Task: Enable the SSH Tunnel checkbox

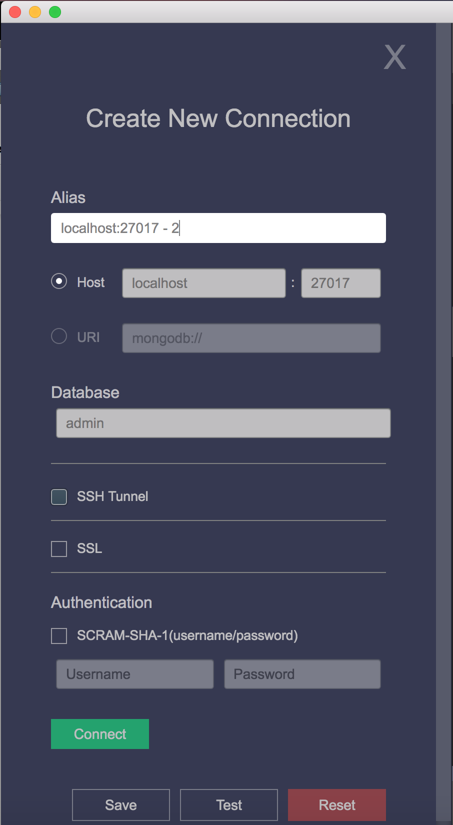Action: click(x=59, y=497)
